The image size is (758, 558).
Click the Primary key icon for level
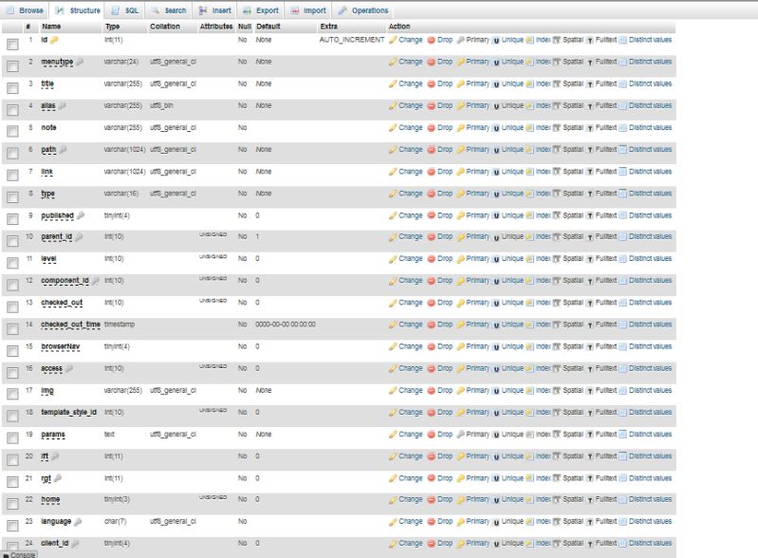[x=461, y=259]
